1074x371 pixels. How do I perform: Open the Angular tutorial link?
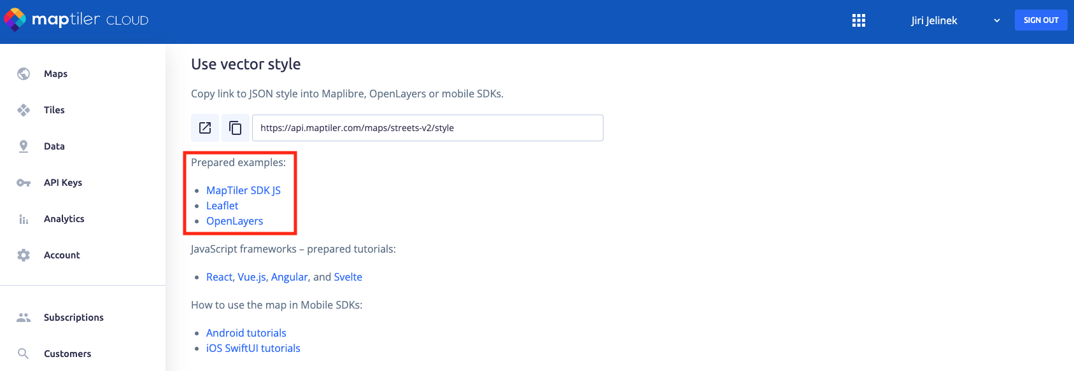coord(290,277)
